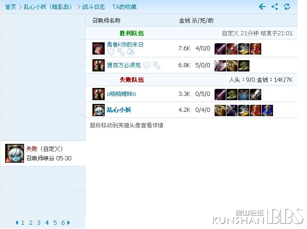Viewport: 307px width, 229px height.
Task: Select the 失败 (自定义) match entry
Action: tap(43, 153)
